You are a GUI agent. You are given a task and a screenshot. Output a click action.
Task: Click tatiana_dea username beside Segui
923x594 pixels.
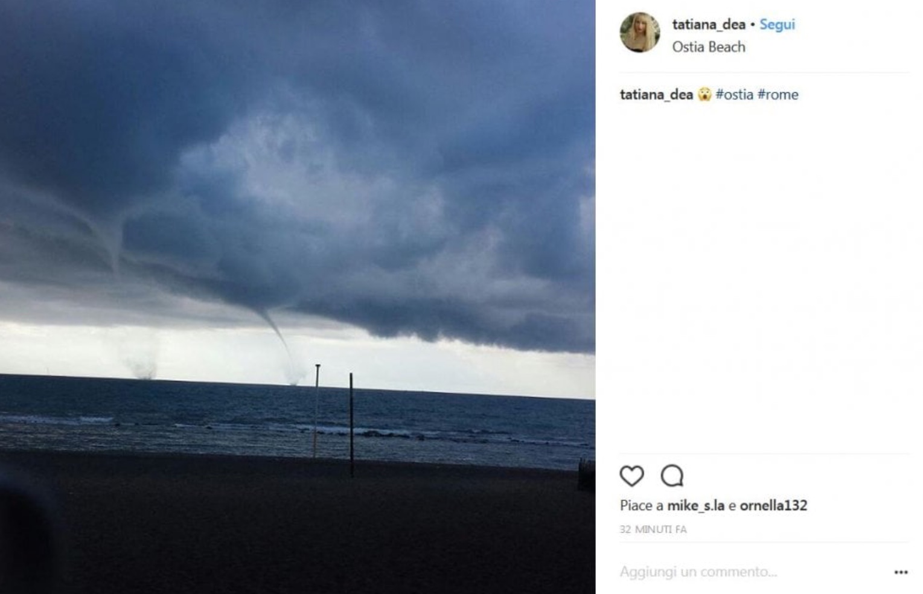pyautogui.click(x=709, y=25)
